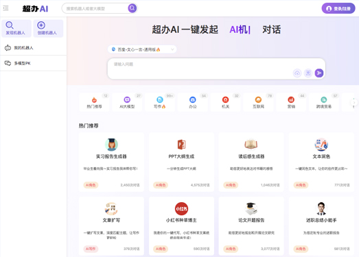Select the 办公 category tab
The image size is (359, 257).
coord(193,102)
